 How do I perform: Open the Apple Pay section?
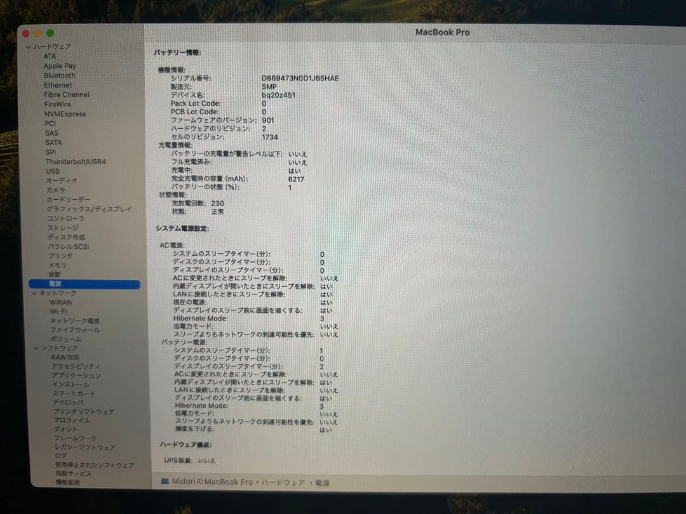[x=61, y=65]
